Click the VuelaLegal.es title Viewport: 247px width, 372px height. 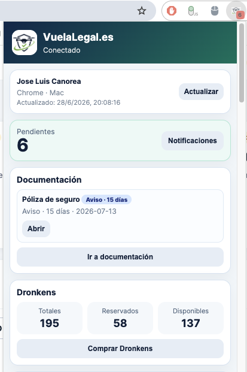point(78,37)
